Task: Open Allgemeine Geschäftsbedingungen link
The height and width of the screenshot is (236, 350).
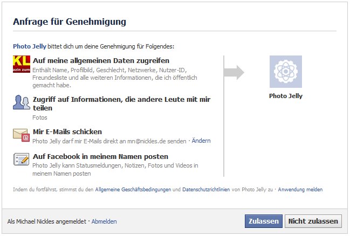Action: 133,189
